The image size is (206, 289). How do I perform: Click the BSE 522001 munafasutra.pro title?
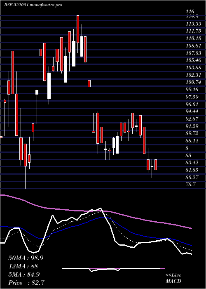33,5
